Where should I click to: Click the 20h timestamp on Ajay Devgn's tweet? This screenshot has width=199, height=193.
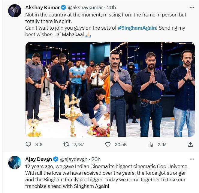point(96,159)
